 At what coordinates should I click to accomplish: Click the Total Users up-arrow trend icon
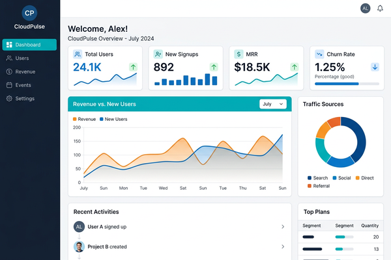[133, 66]
